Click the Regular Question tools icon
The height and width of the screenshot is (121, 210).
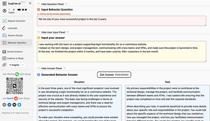click(x=4, y=21)
